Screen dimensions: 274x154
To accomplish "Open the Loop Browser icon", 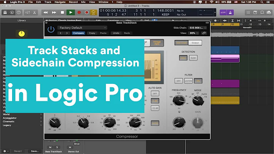I will click(x=262, y=13).
